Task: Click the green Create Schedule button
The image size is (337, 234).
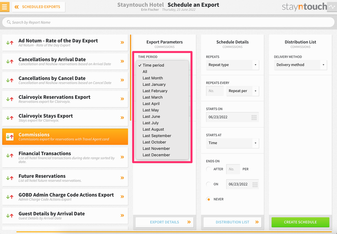Action: (300, 222)
